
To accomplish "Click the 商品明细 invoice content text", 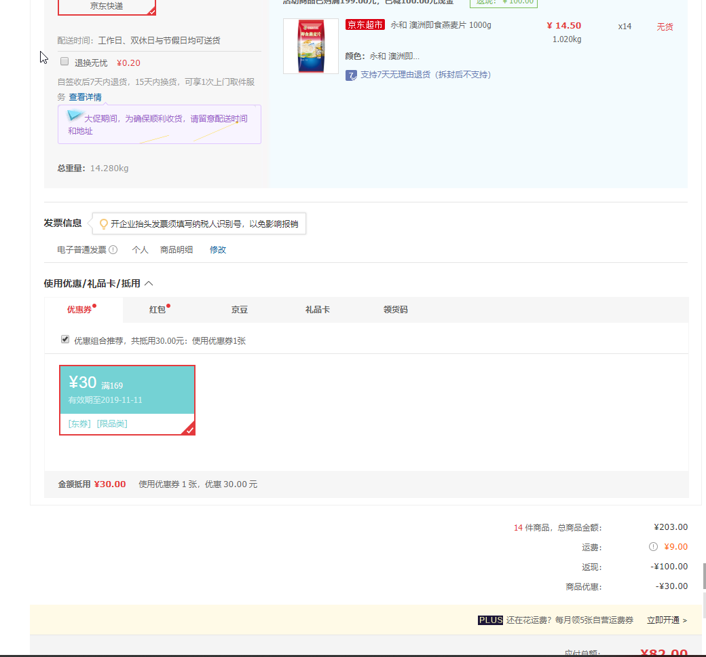I will point(176,250).
